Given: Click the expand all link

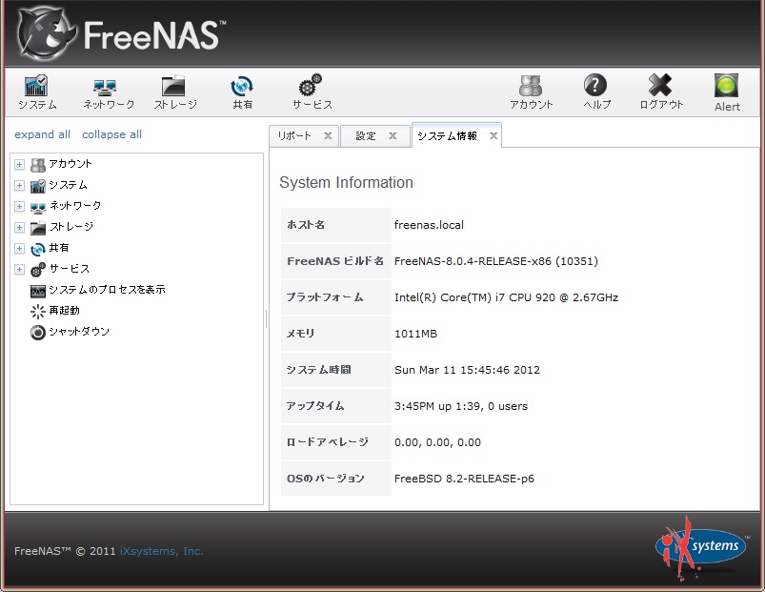Looking at the screenshot, I should [x=43, y=134].
